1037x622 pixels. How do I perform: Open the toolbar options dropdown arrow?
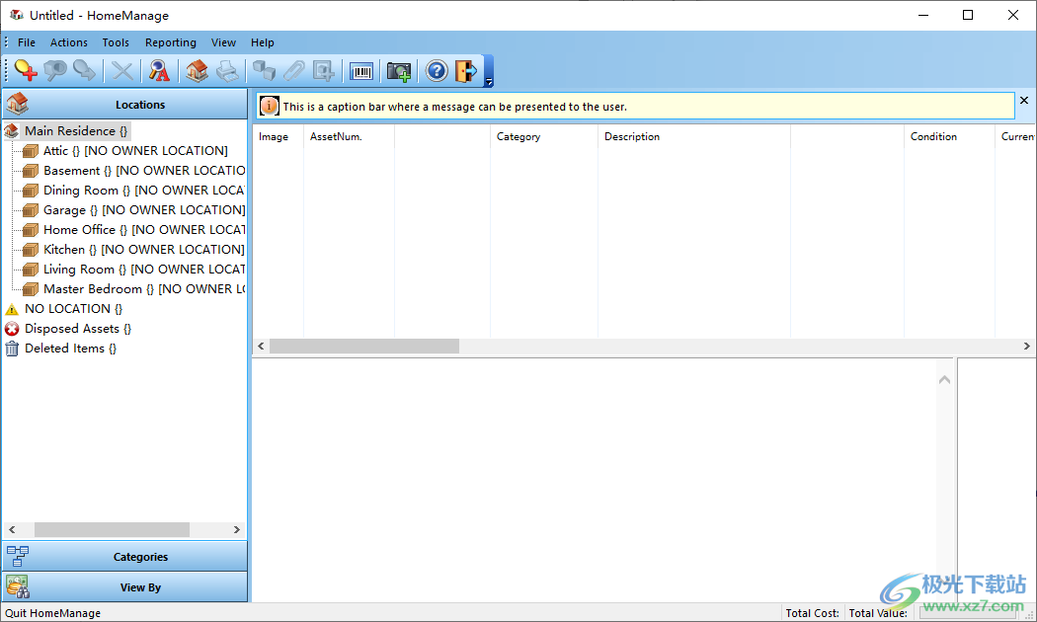(x=488, y=81)
